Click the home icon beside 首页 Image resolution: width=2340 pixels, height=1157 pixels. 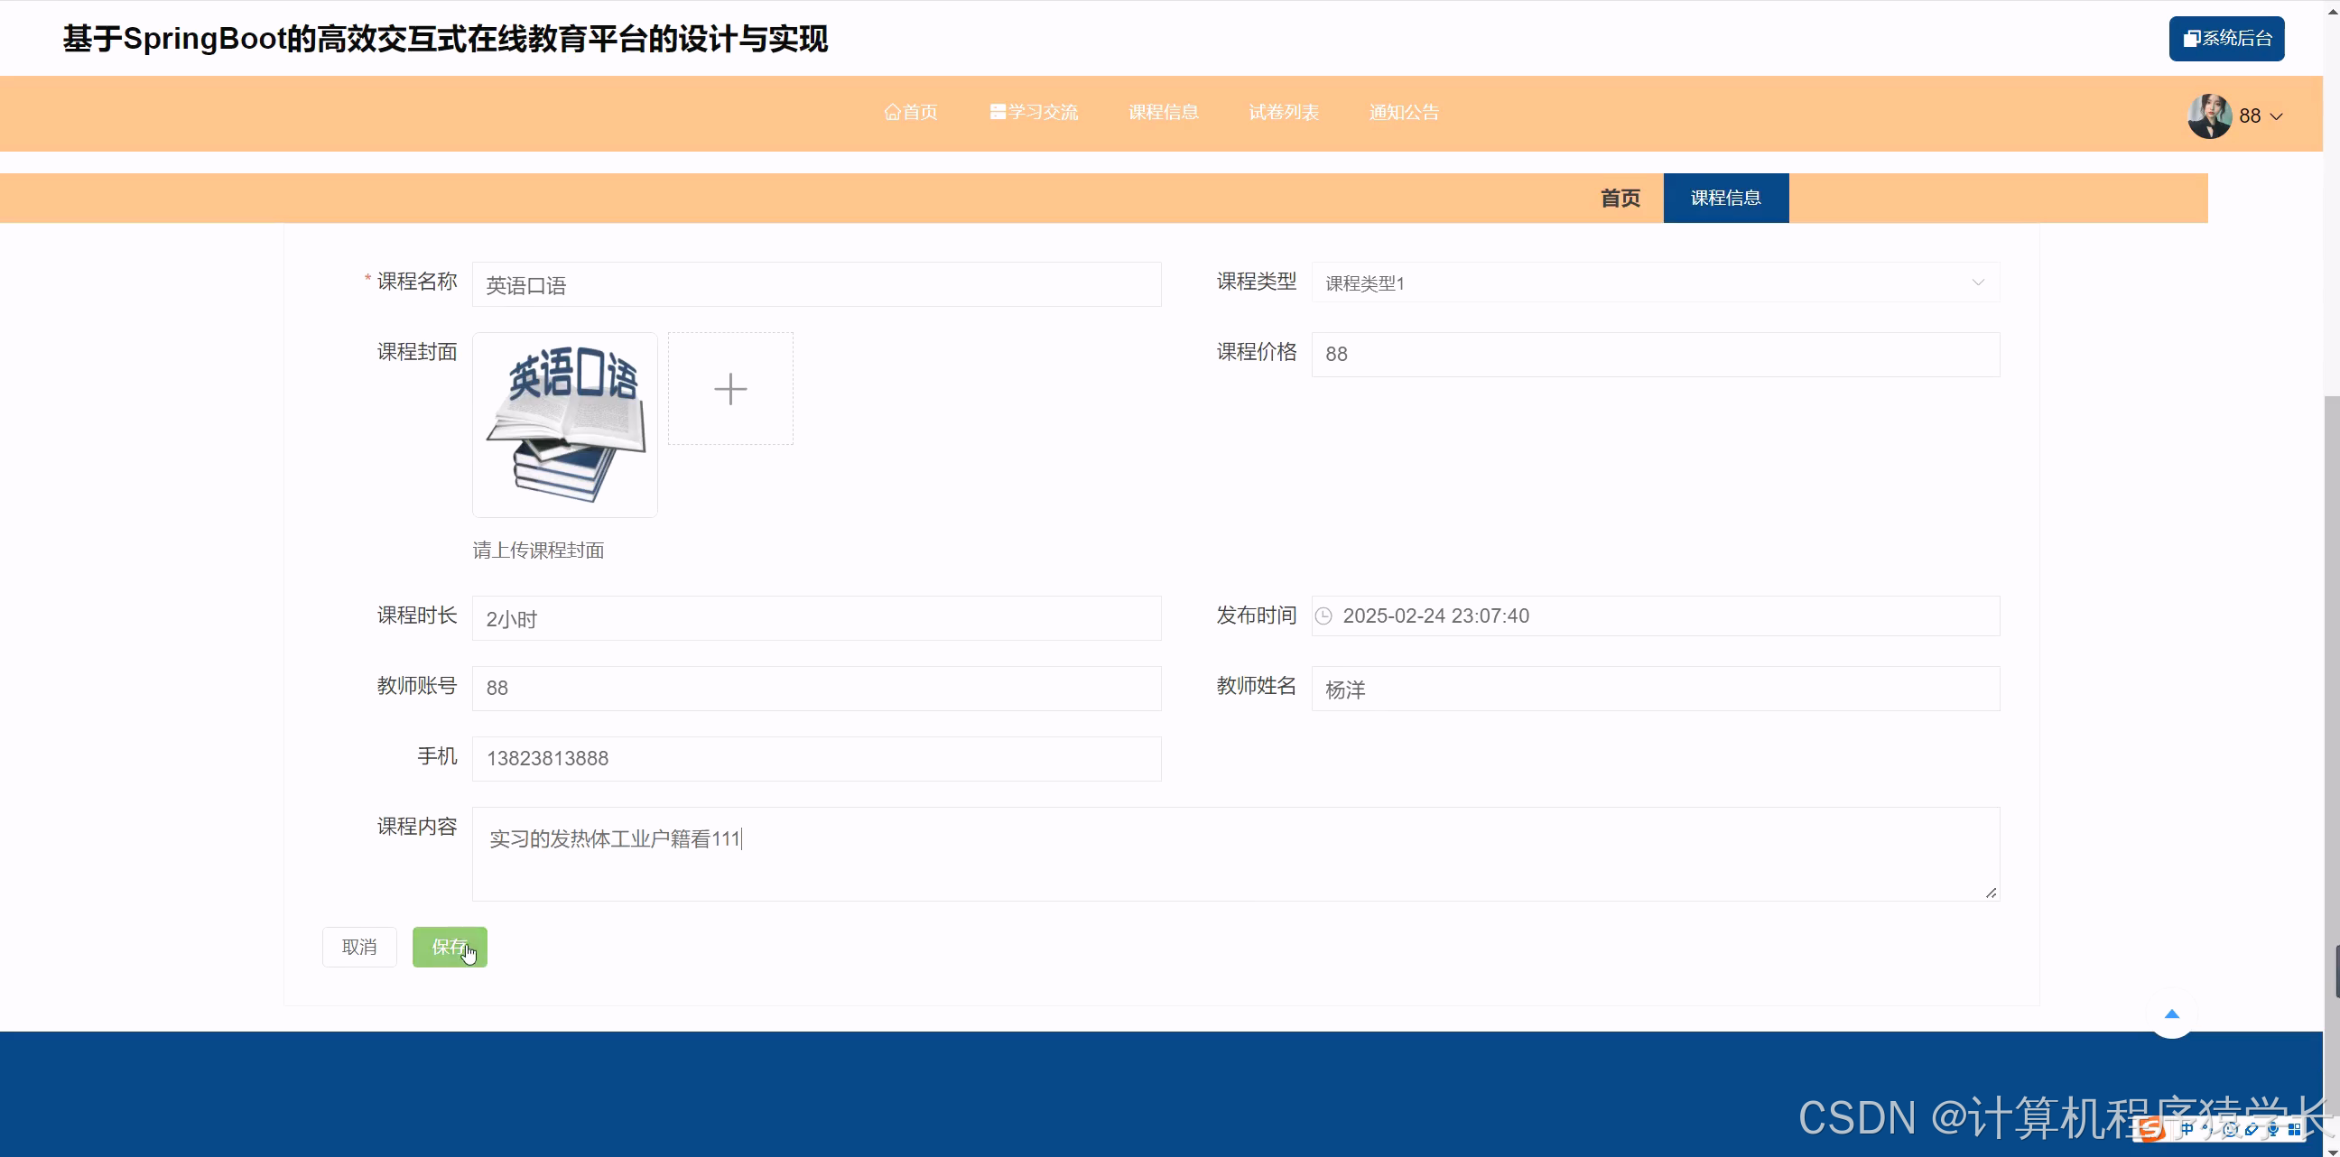coord(892,112)
